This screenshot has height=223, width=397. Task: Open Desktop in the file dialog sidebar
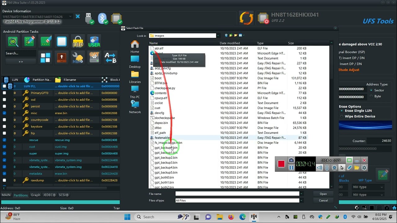pyautogui.click(x=135, y=62)
